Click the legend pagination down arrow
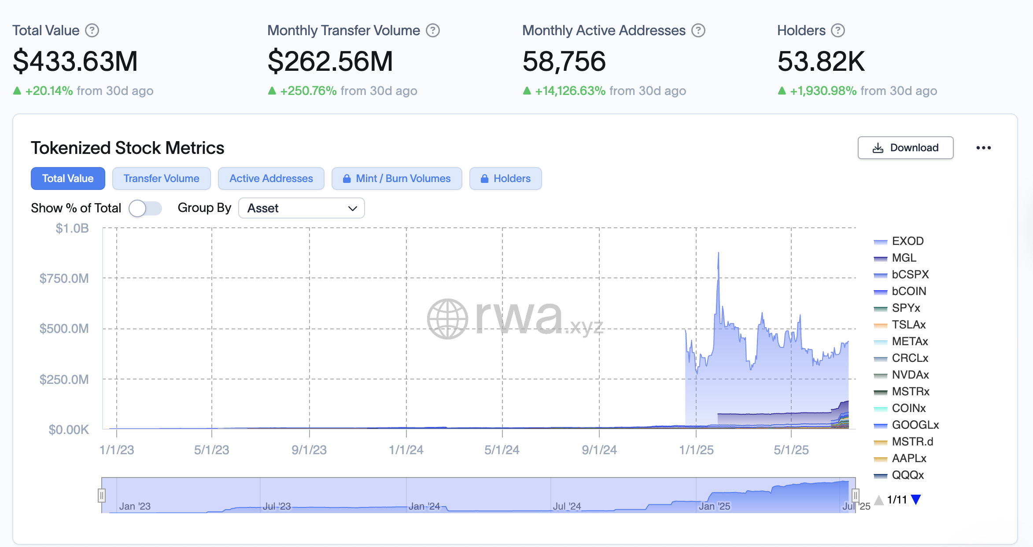This screenshot has width=1033, height=547. click(916, 499)
